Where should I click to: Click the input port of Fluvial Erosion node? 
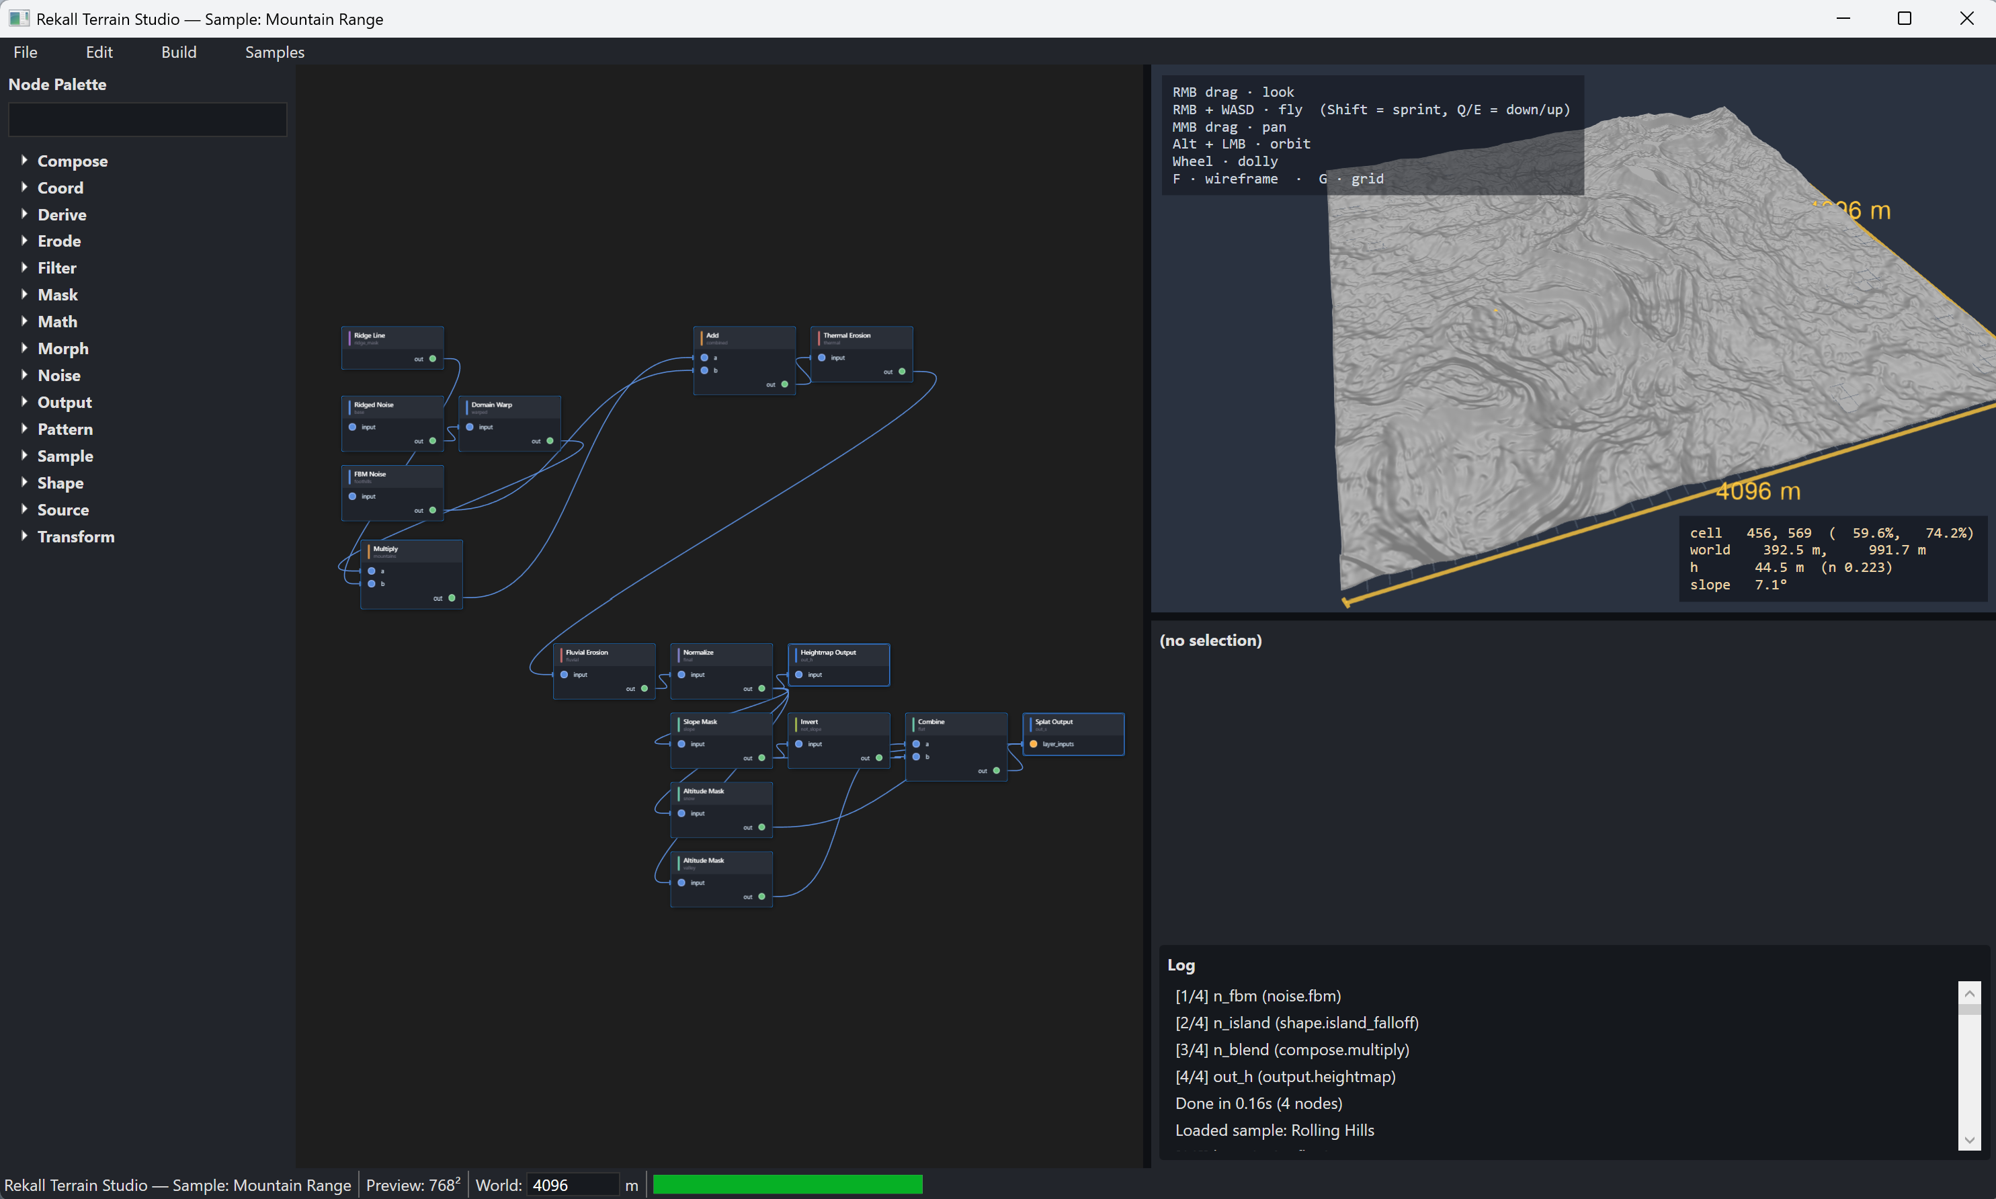click(564, 675)
